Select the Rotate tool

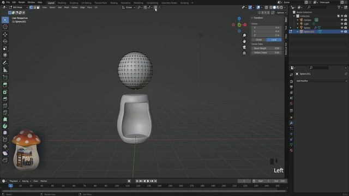pyautogui.click(x=5, y=41)
